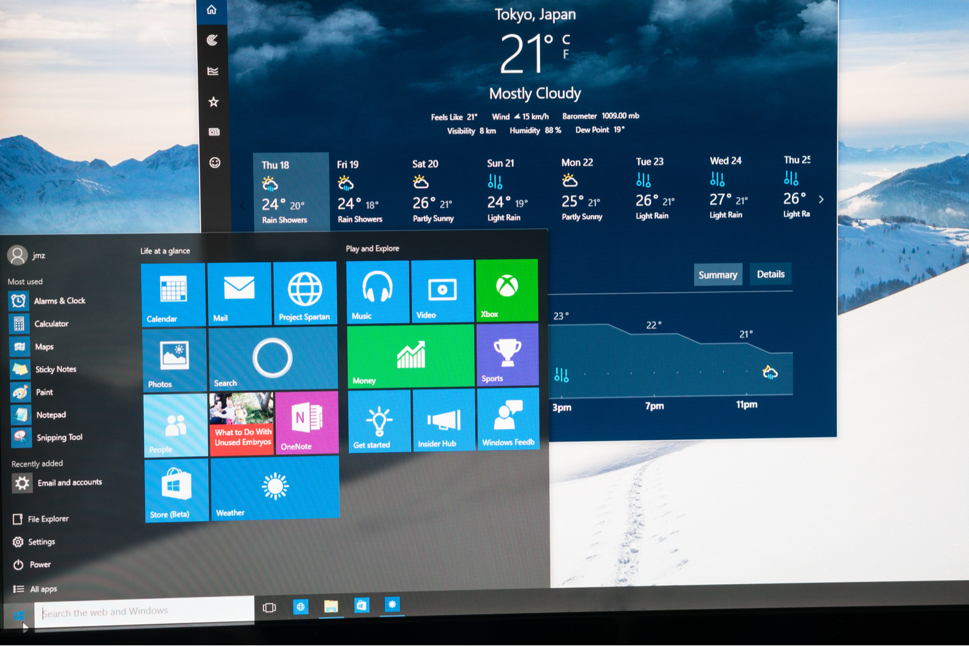Open the Home view in the Weather sidebar

[213, 10]
